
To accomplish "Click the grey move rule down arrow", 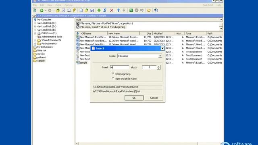I will (124, 10).
